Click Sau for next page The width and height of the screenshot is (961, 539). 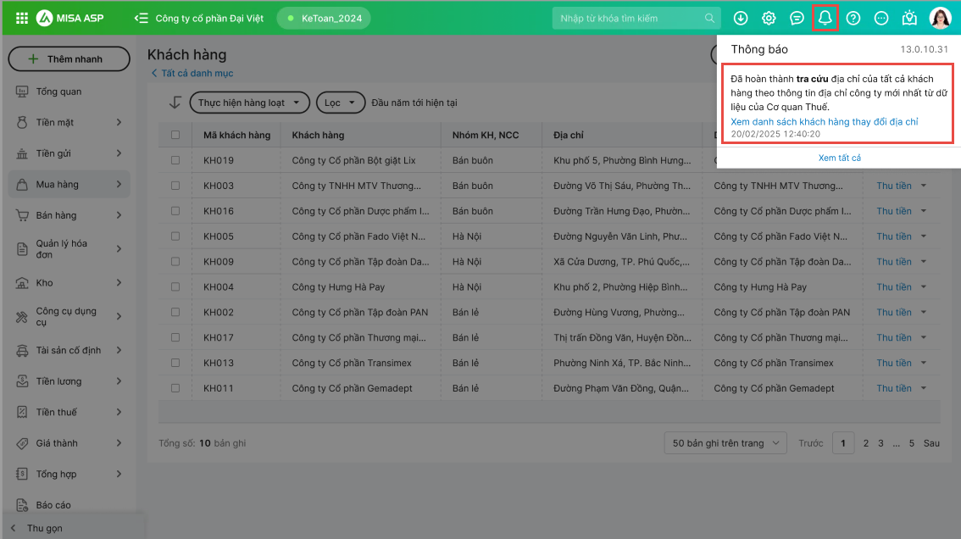[x=931, y=442]
